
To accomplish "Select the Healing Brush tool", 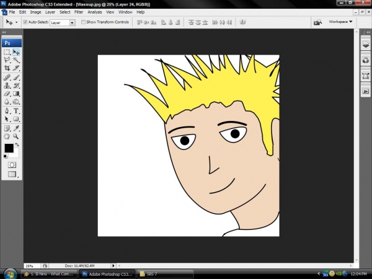I will (7, 77).
